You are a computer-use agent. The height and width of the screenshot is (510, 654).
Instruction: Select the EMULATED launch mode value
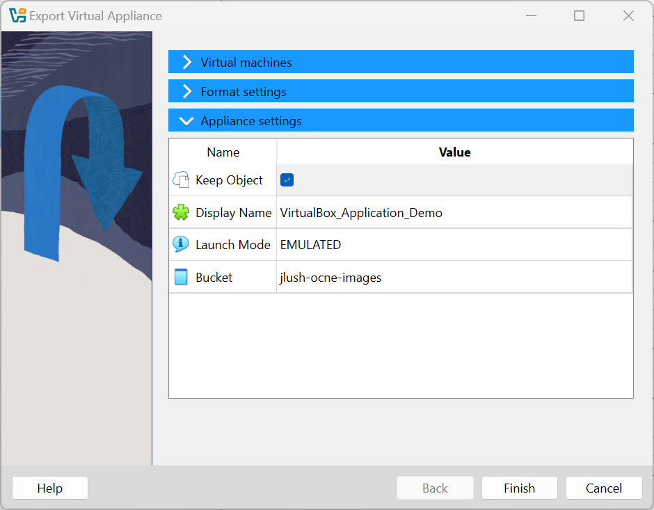tap(311, 245)
